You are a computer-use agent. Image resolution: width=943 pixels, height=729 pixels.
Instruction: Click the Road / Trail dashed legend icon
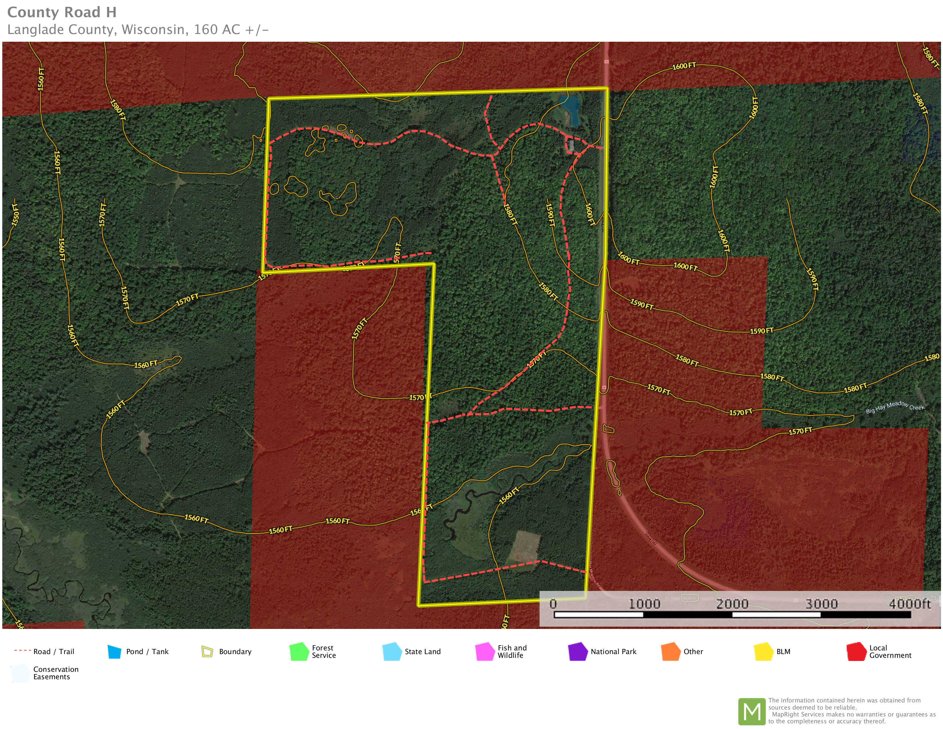click(22, 651)
